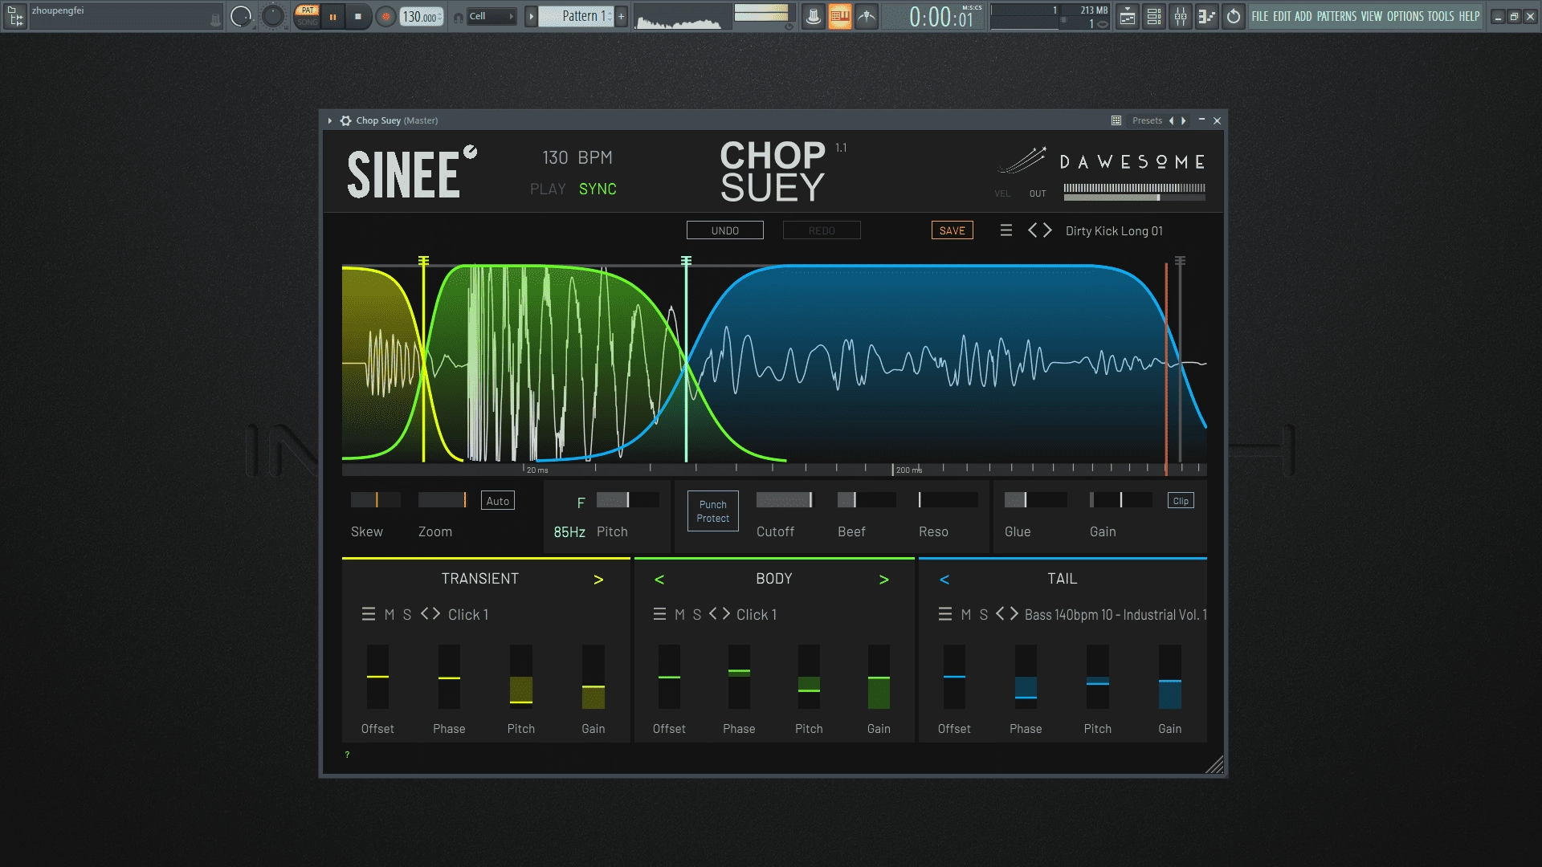Click the green question mark help icon
Screen dimensions: 1542x867
click(347, 755)
